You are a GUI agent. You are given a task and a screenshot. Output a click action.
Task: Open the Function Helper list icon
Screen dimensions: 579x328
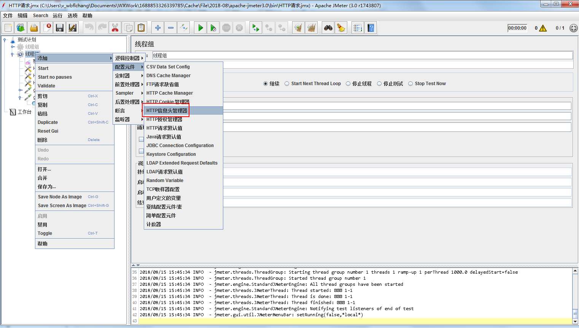[358, 28]
